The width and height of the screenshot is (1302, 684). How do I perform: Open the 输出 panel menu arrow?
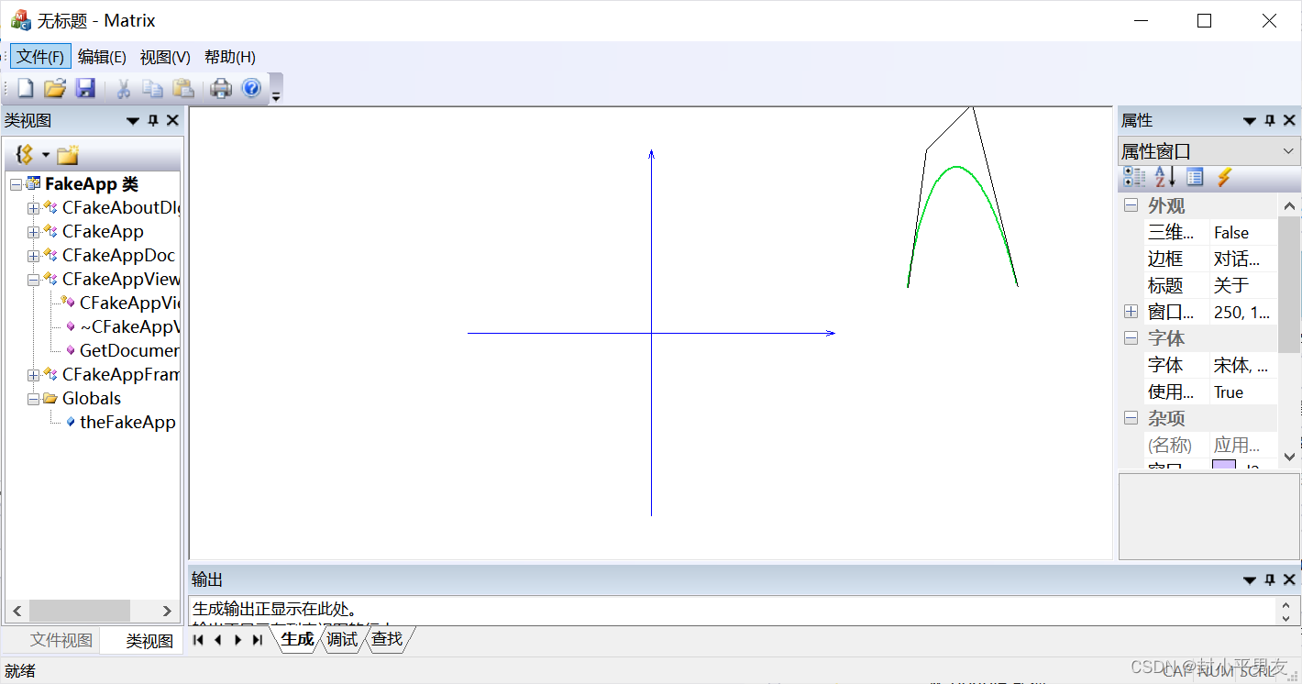click(1250, 579)
